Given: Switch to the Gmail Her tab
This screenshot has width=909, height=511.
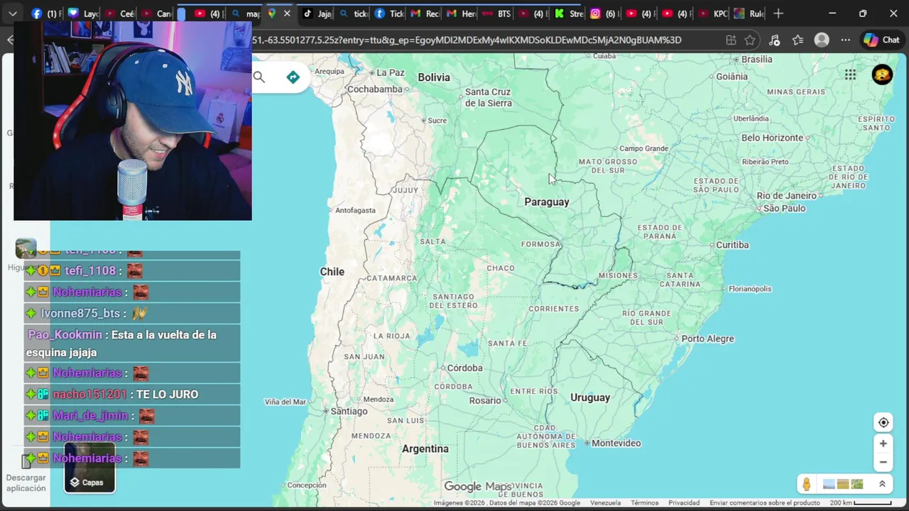Looking at the screenshot, I should [x=460, y=13].
